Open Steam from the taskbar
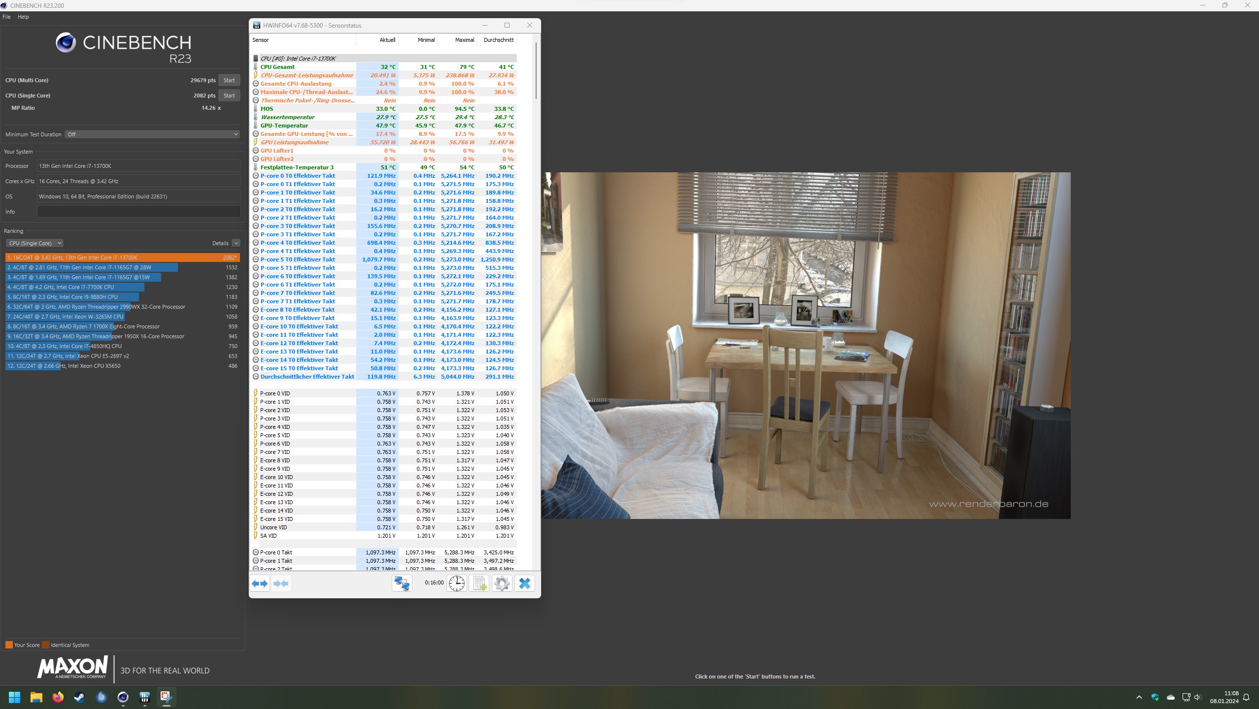The width and height of the screenshot is (1259, 709). click(79, 697)
